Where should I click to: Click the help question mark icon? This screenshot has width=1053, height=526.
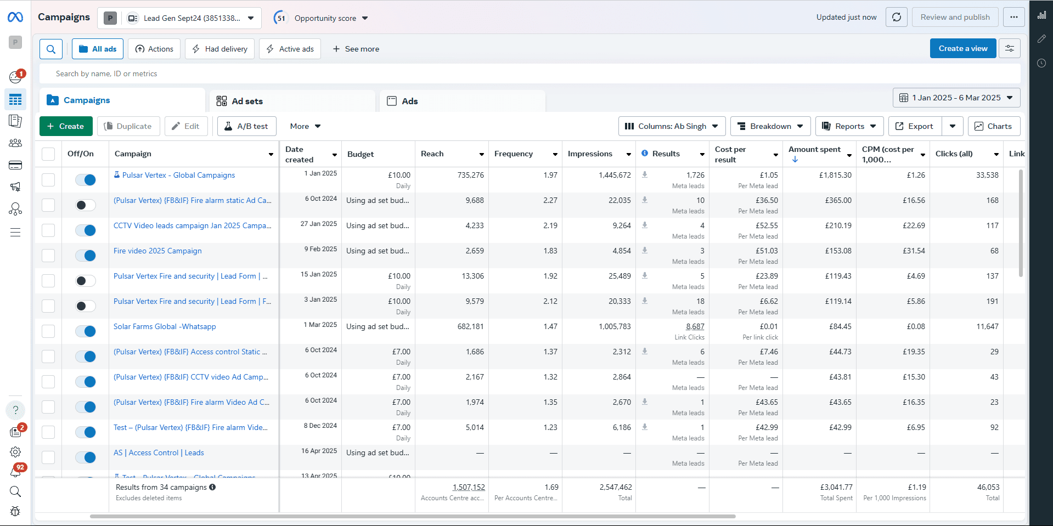15,410
